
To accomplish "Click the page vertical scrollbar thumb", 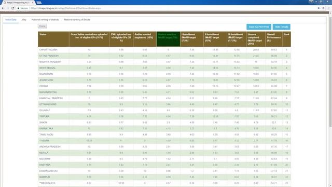I will (330, 71).
